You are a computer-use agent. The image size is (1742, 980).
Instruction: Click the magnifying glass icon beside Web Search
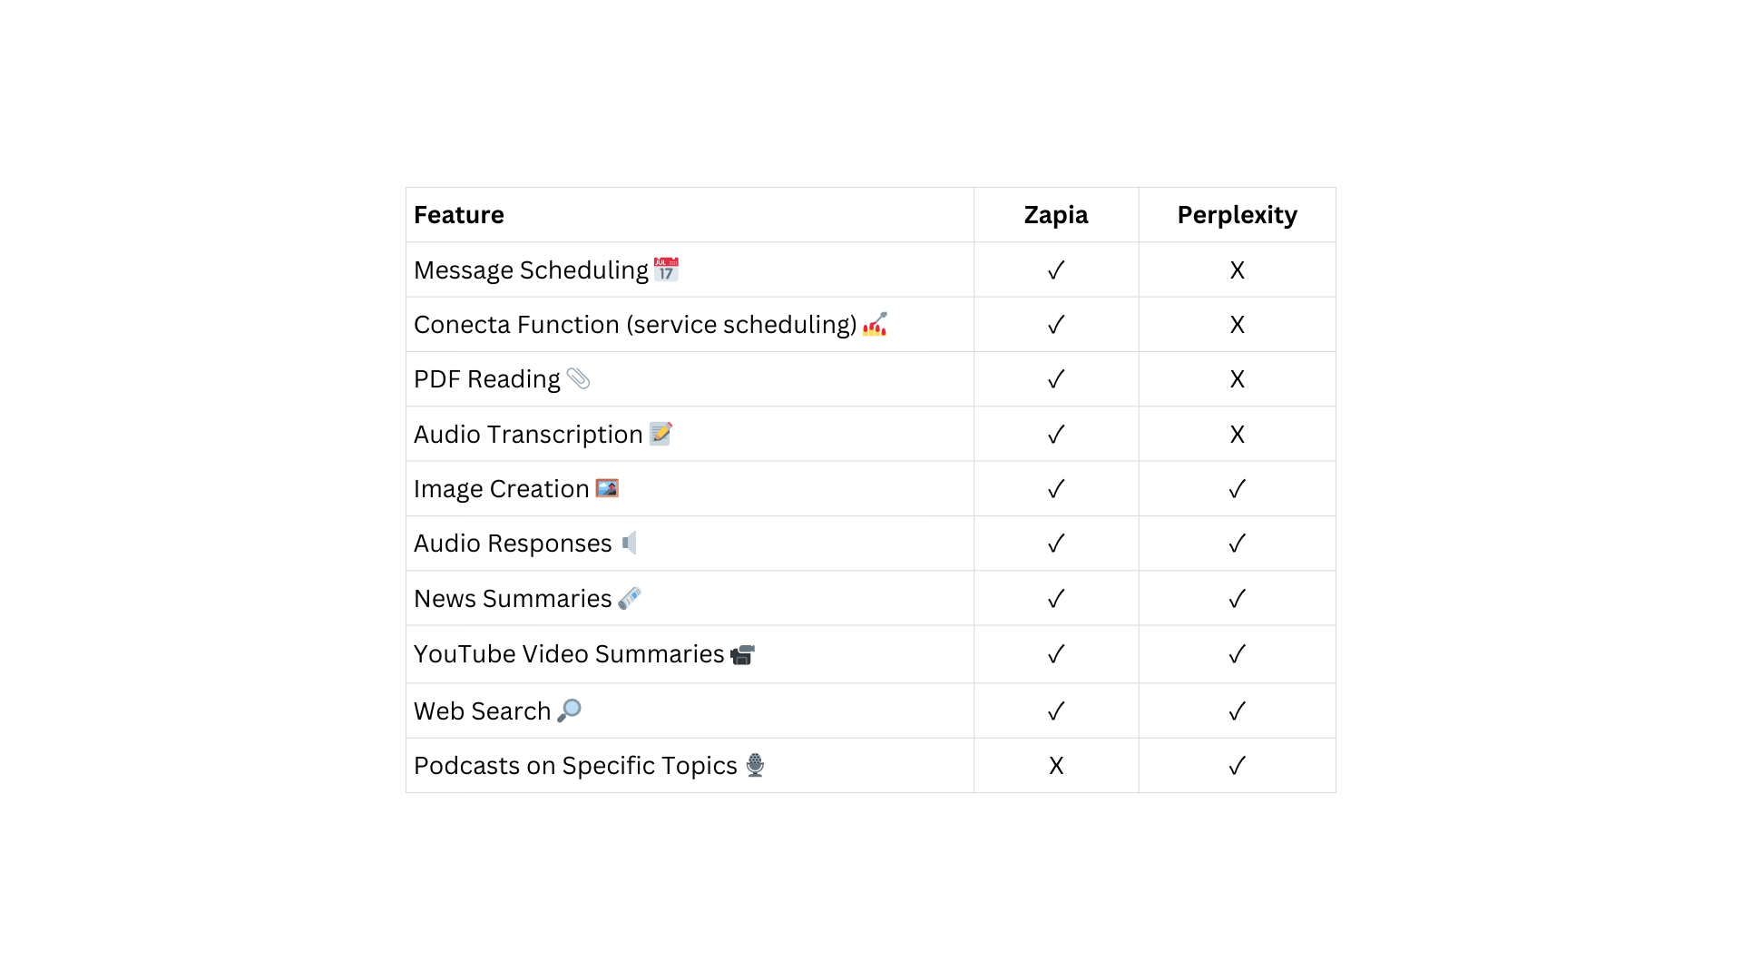point(569,710)
